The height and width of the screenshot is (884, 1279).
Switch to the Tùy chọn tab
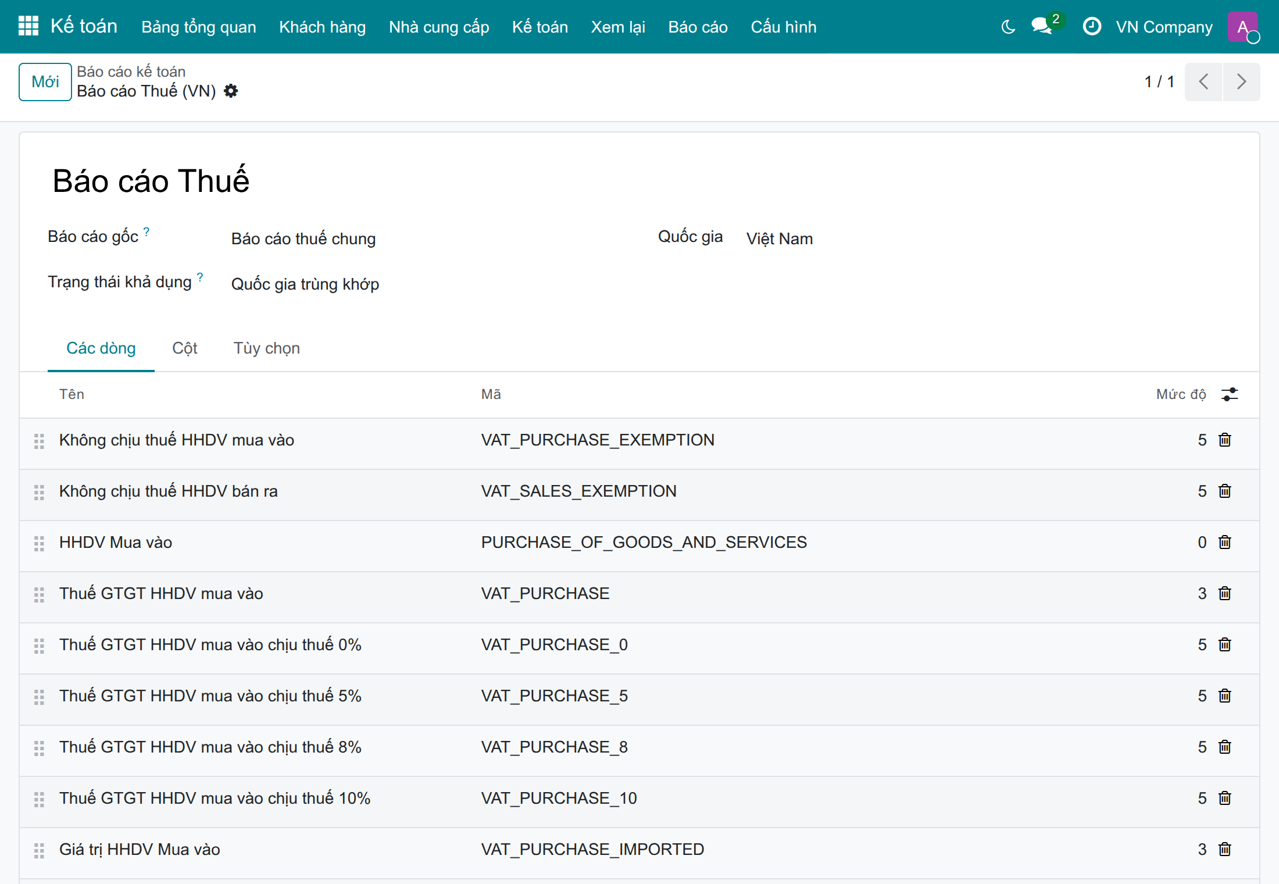[267, 348]
